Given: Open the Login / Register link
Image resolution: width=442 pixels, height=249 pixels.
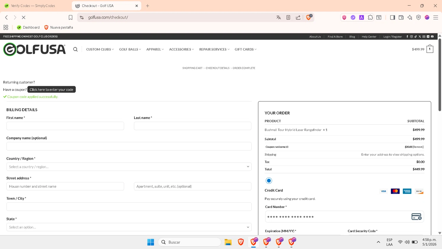Looking at the screenshot, I should [392, 37].
